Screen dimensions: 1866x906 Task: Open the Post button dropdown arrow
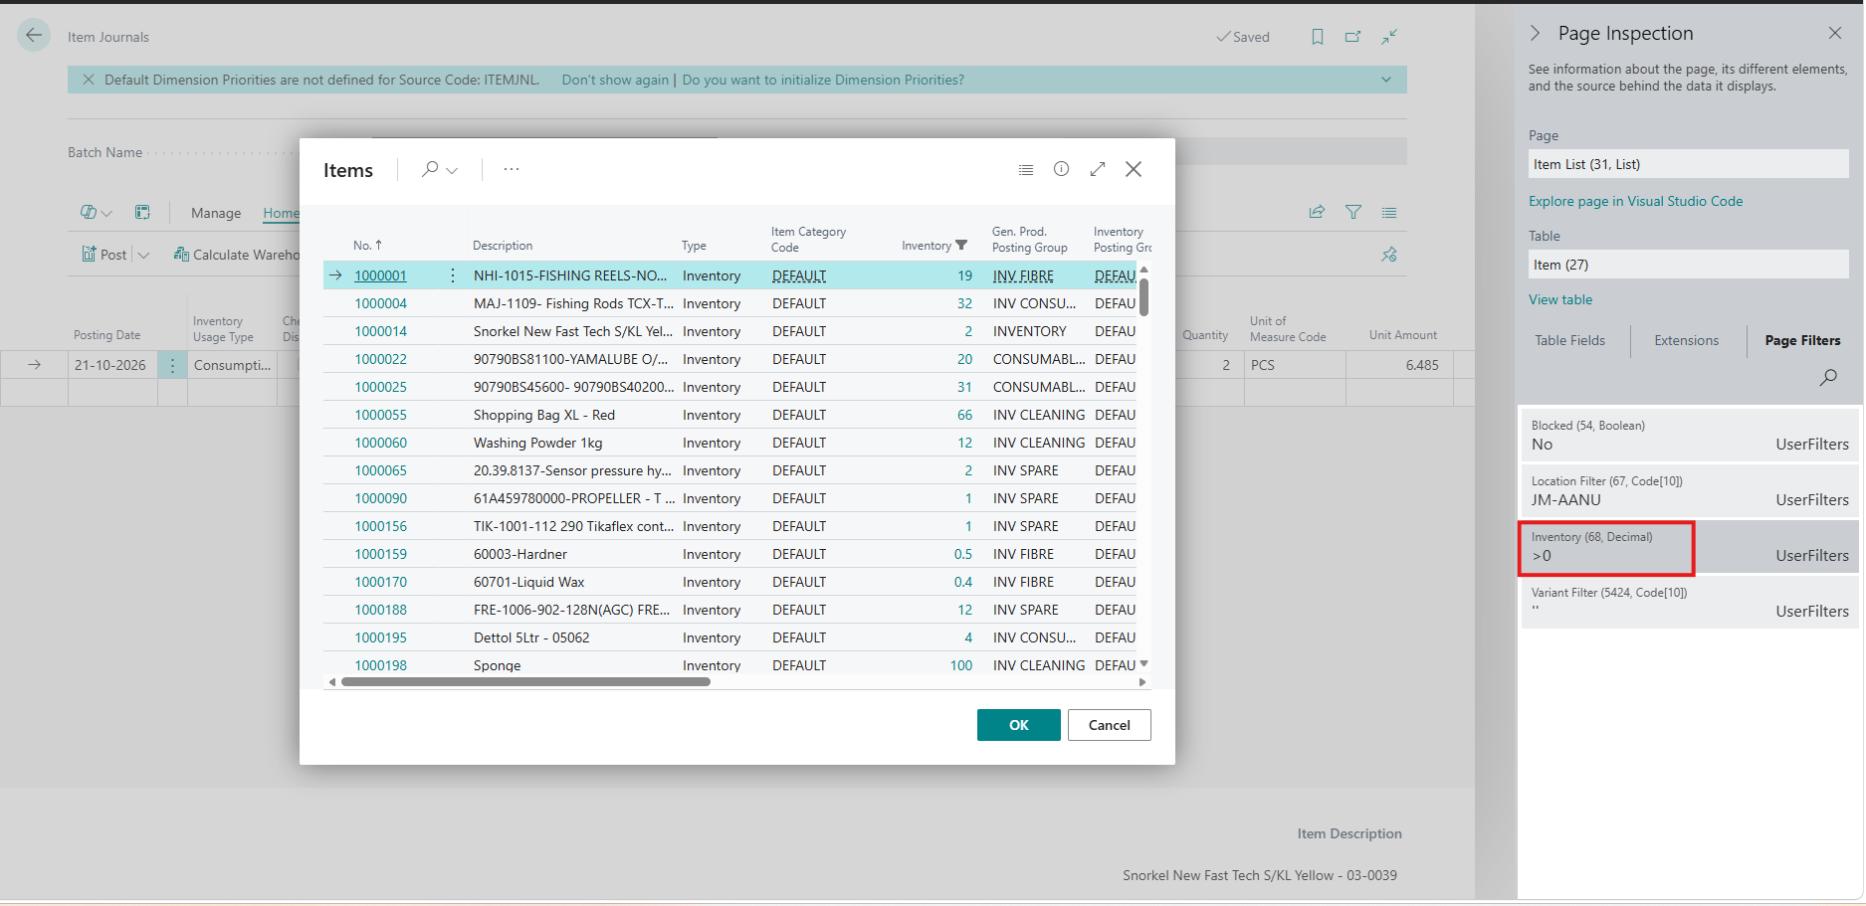[143, 255]
